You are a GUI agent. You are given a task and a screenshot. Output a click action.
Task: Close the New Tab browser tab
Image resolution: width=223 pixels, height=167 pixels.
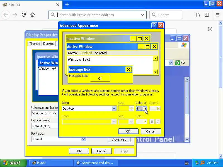[x=58, y=5]
